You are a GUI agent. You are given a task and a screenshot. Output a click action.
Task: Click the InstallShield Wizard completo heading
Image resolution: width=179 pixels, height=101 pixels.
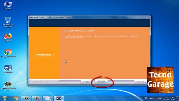click(x=79, y=31)
